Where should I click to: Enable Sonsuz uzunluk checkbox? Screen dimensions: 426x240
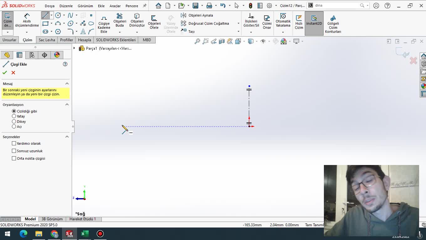pyautogui.click(x=14, y=151)
